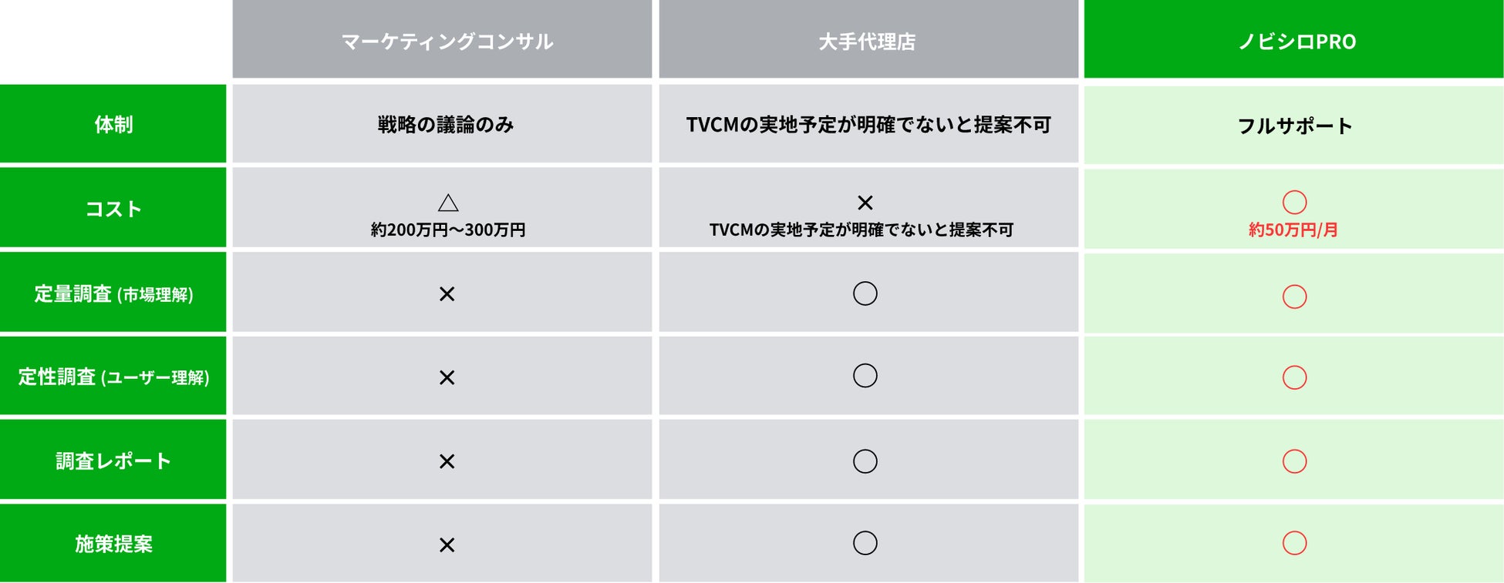Click the マーケティングコンサル cross in the 施策提案 row

coord(447,545)
